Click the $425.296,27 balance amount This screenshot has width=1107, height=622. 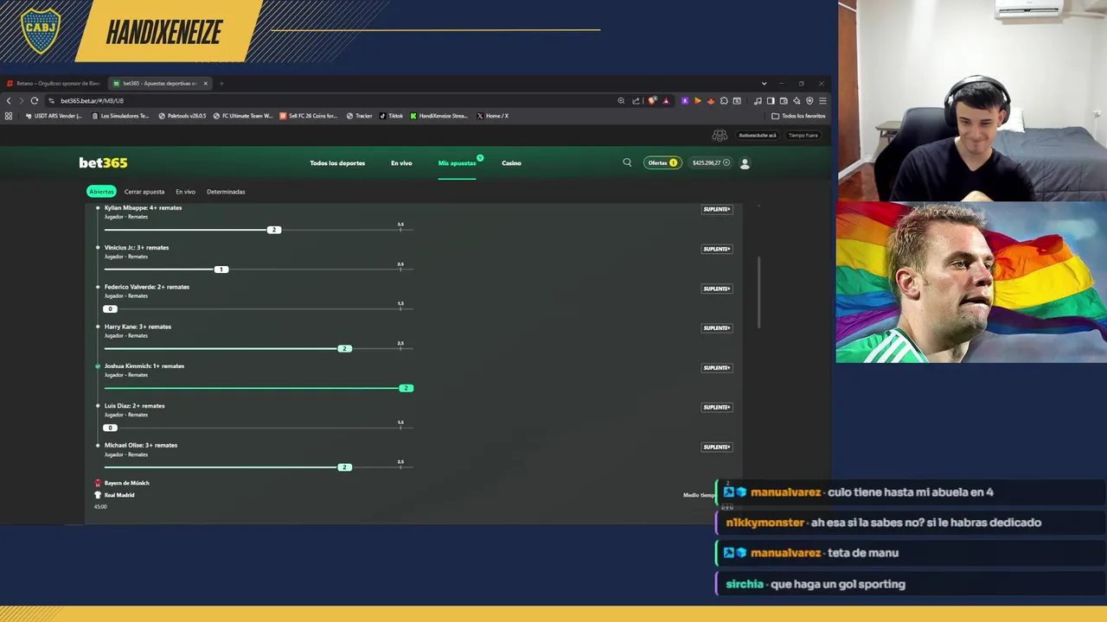(707, 162)
